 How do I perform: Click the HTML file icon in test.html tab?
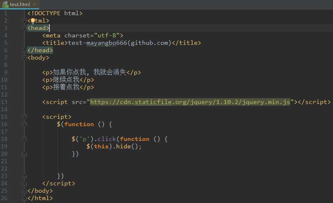point(5,4)
